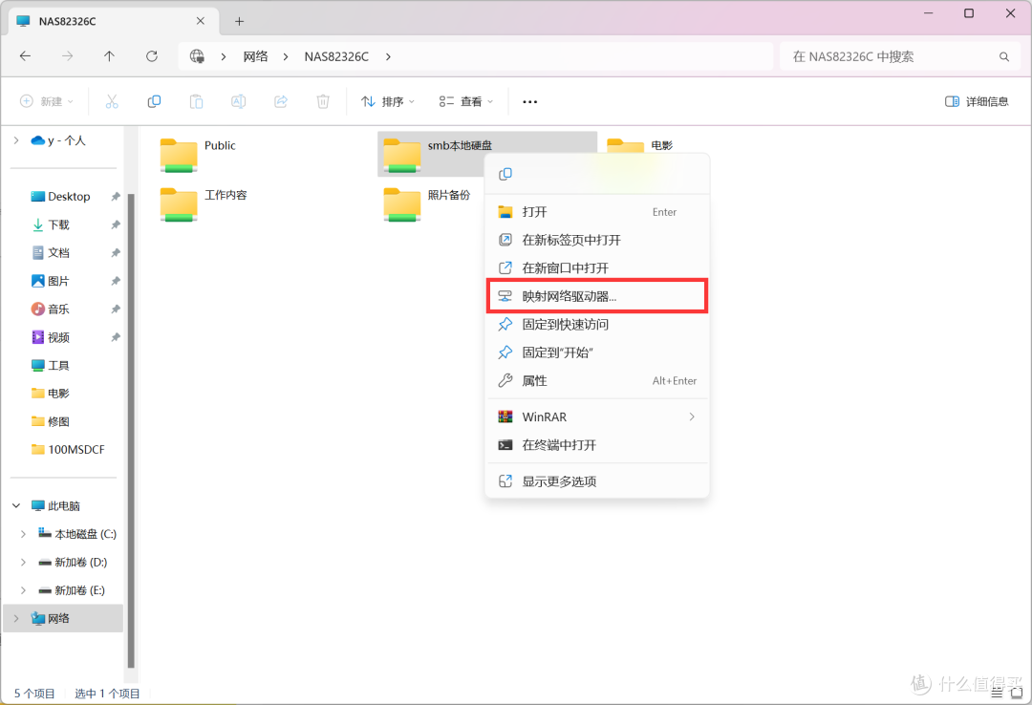The height and width of the screenshot is (705, 1032).
Task: Click the copy icon atop the context menu
Action: point(505,174)
